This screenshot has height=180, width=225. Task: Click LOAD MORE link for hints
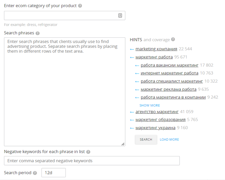pyautogui.click(x=169, y=140)
